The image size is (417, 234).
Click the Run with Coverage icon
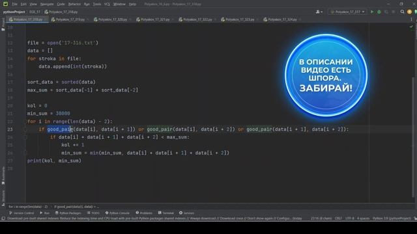point(386,12)
